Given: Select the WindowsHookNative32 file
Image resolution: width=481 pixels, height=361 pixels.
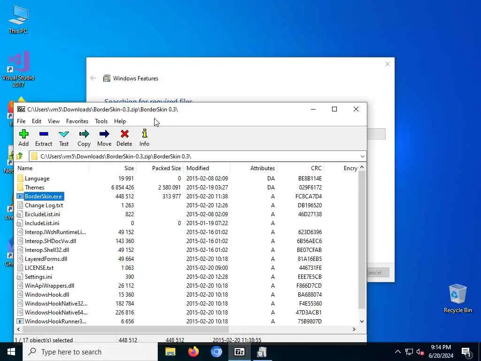Looking at the screenshot, I should (x=56, y=303).
